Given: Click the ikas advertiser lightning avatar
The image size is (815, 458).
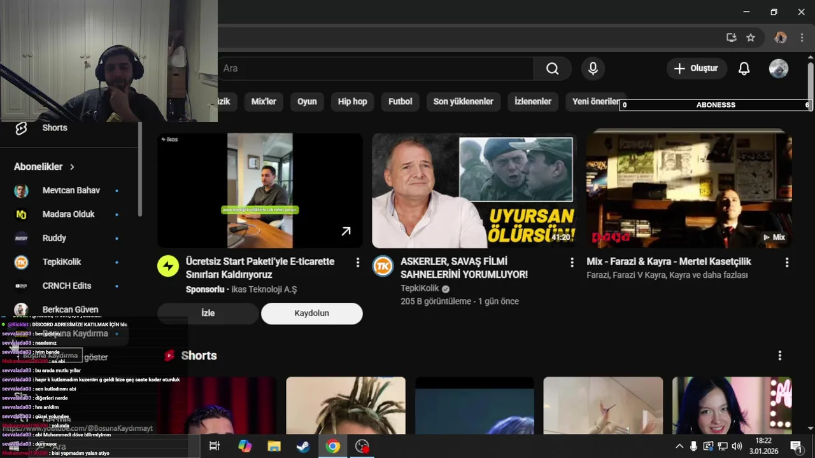Looking at the screenshot, I should [x=168, y=267].
